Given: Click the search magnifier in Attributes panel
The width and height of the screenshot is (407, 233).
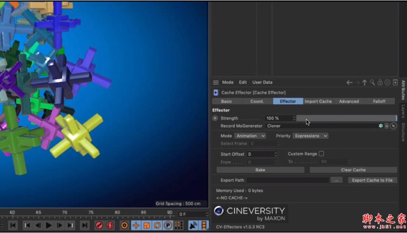Looking at the screenshot, I should point(372,82).
